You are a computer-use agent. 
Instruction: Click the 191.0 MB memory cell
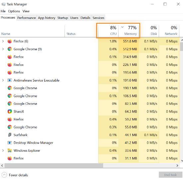tap(129, 80)
